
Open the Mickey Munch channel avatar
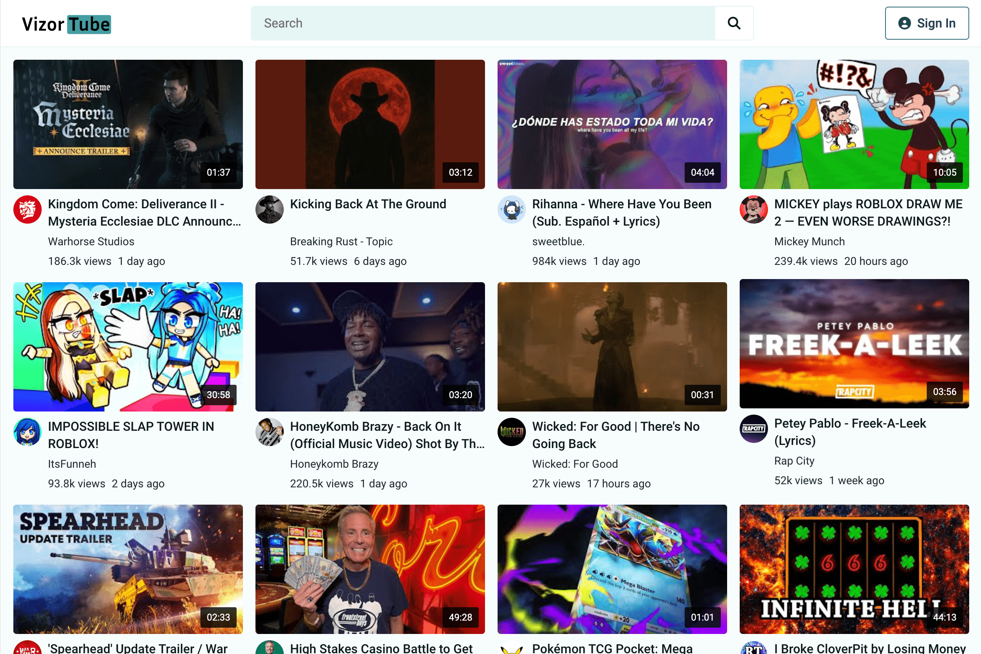coord(753,210)
